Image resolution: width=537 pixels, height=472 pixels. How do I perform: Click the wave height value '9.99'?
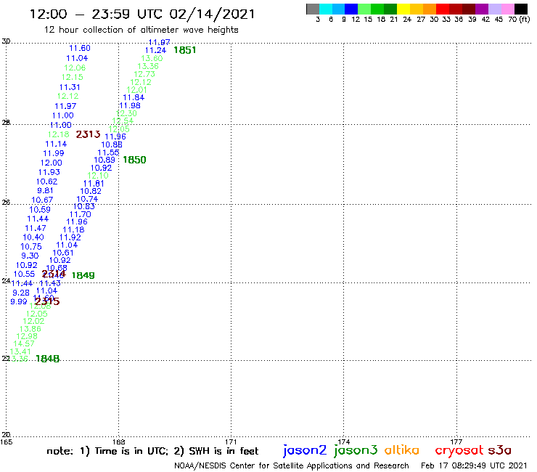(18, 301)
